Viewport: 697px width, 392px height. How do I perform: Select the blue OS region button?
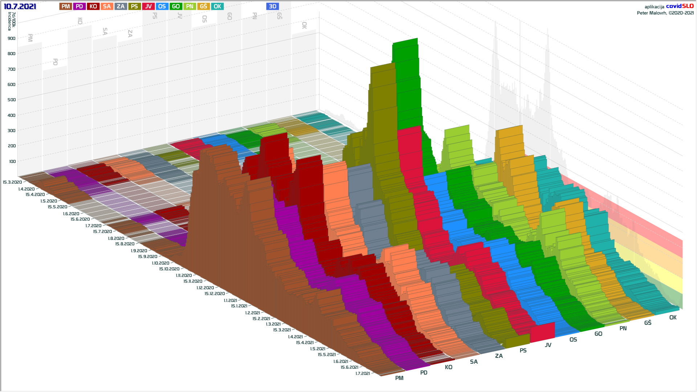pyautogui.click(x=162, y=6)
